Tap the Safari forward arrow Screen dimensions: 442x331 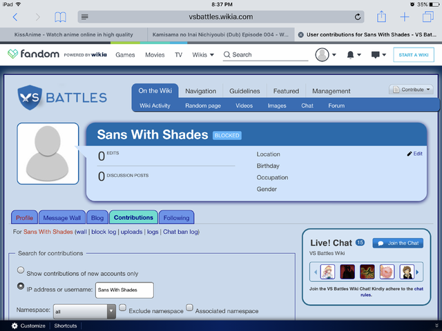pyautogui.click(x=37, y=17)
